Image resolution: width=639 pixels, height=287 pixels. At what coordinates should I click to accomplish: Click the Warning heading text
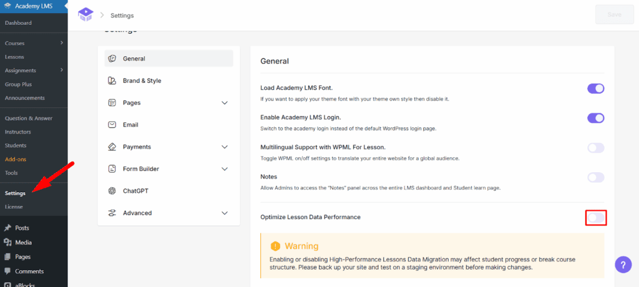pyautogui.click(x=301, y=246)
